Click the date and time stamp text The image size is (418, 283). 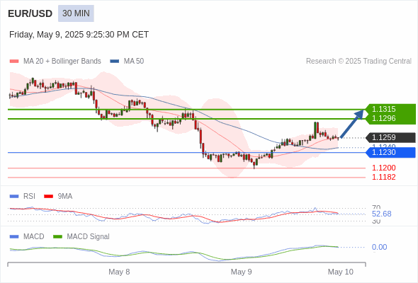tap(79, 35)
